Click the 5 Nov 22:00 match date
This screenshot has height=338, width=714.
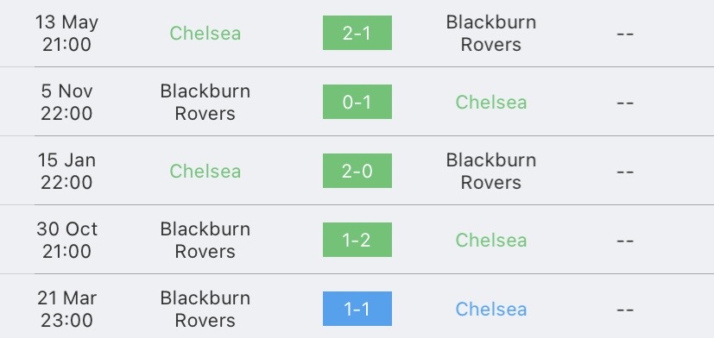click(66, 103)
